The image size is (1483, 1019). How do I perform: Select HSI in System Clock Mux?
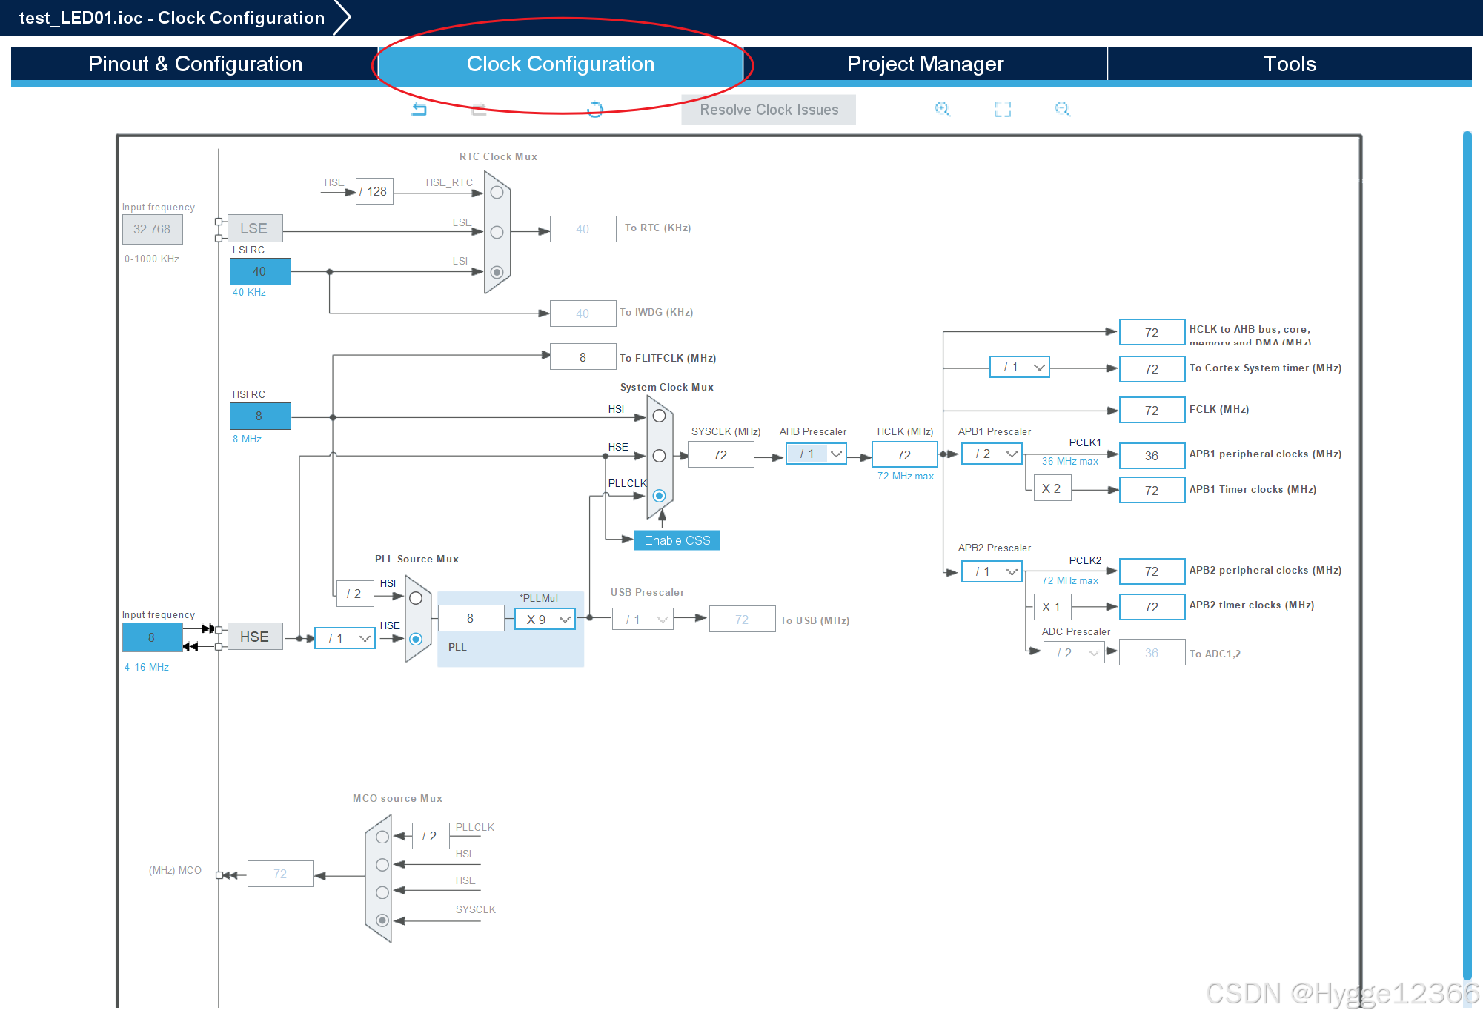pyautogui.click(x=659, y=416)
